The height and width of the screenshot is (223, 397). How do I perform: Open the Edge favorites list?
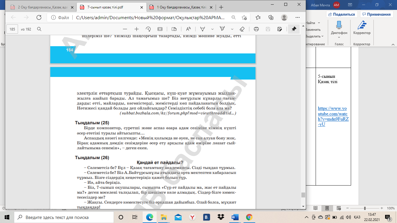tap(258, 17)
